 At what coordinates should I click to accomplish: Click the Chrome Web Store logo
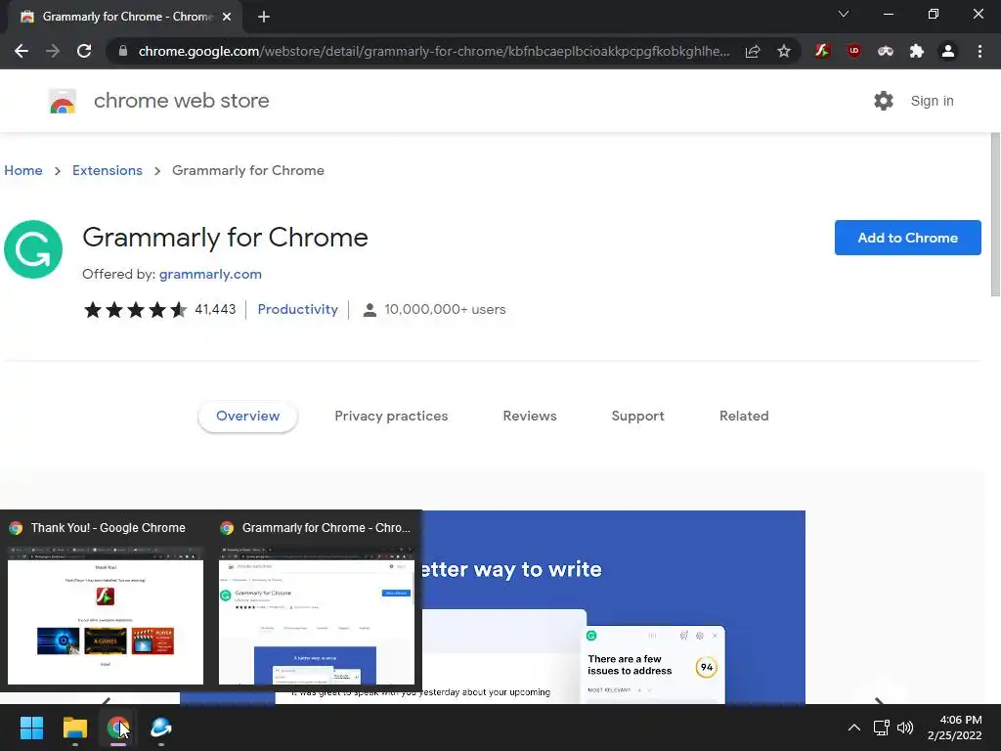[x=63, y=101]
